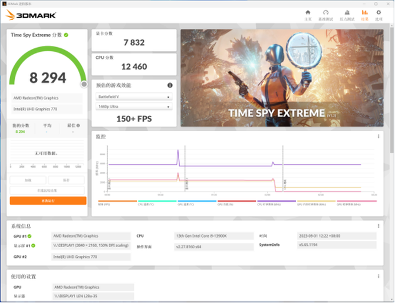Click the overall score 8 294
This screenshot has width=395, height=303.
pyautogui.click(x=48, y=78)
